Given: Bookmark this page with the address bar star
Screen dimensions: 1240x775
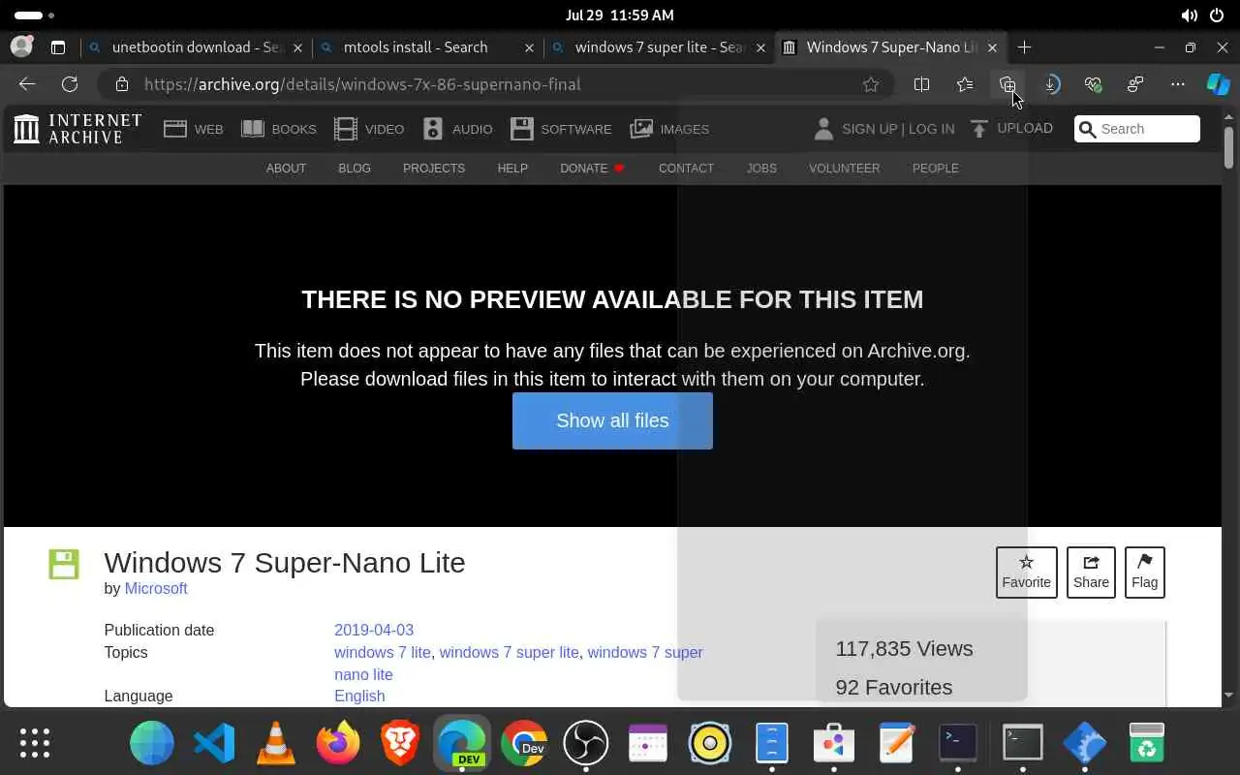Looking at the screenshot, I should [x=871, y=84].
